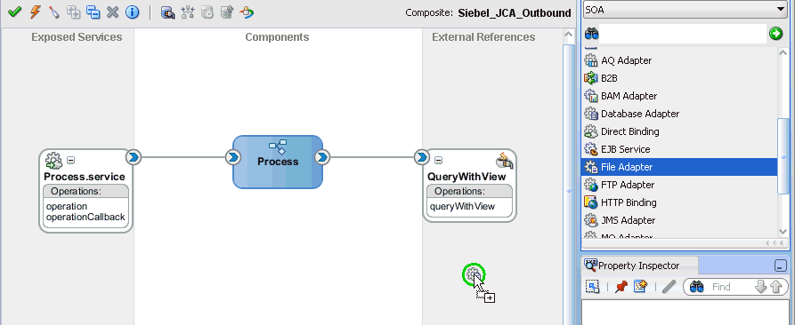Click the gray X delete toolbar icon
Viewport: 795px width, 325px height.
[112, 12]
